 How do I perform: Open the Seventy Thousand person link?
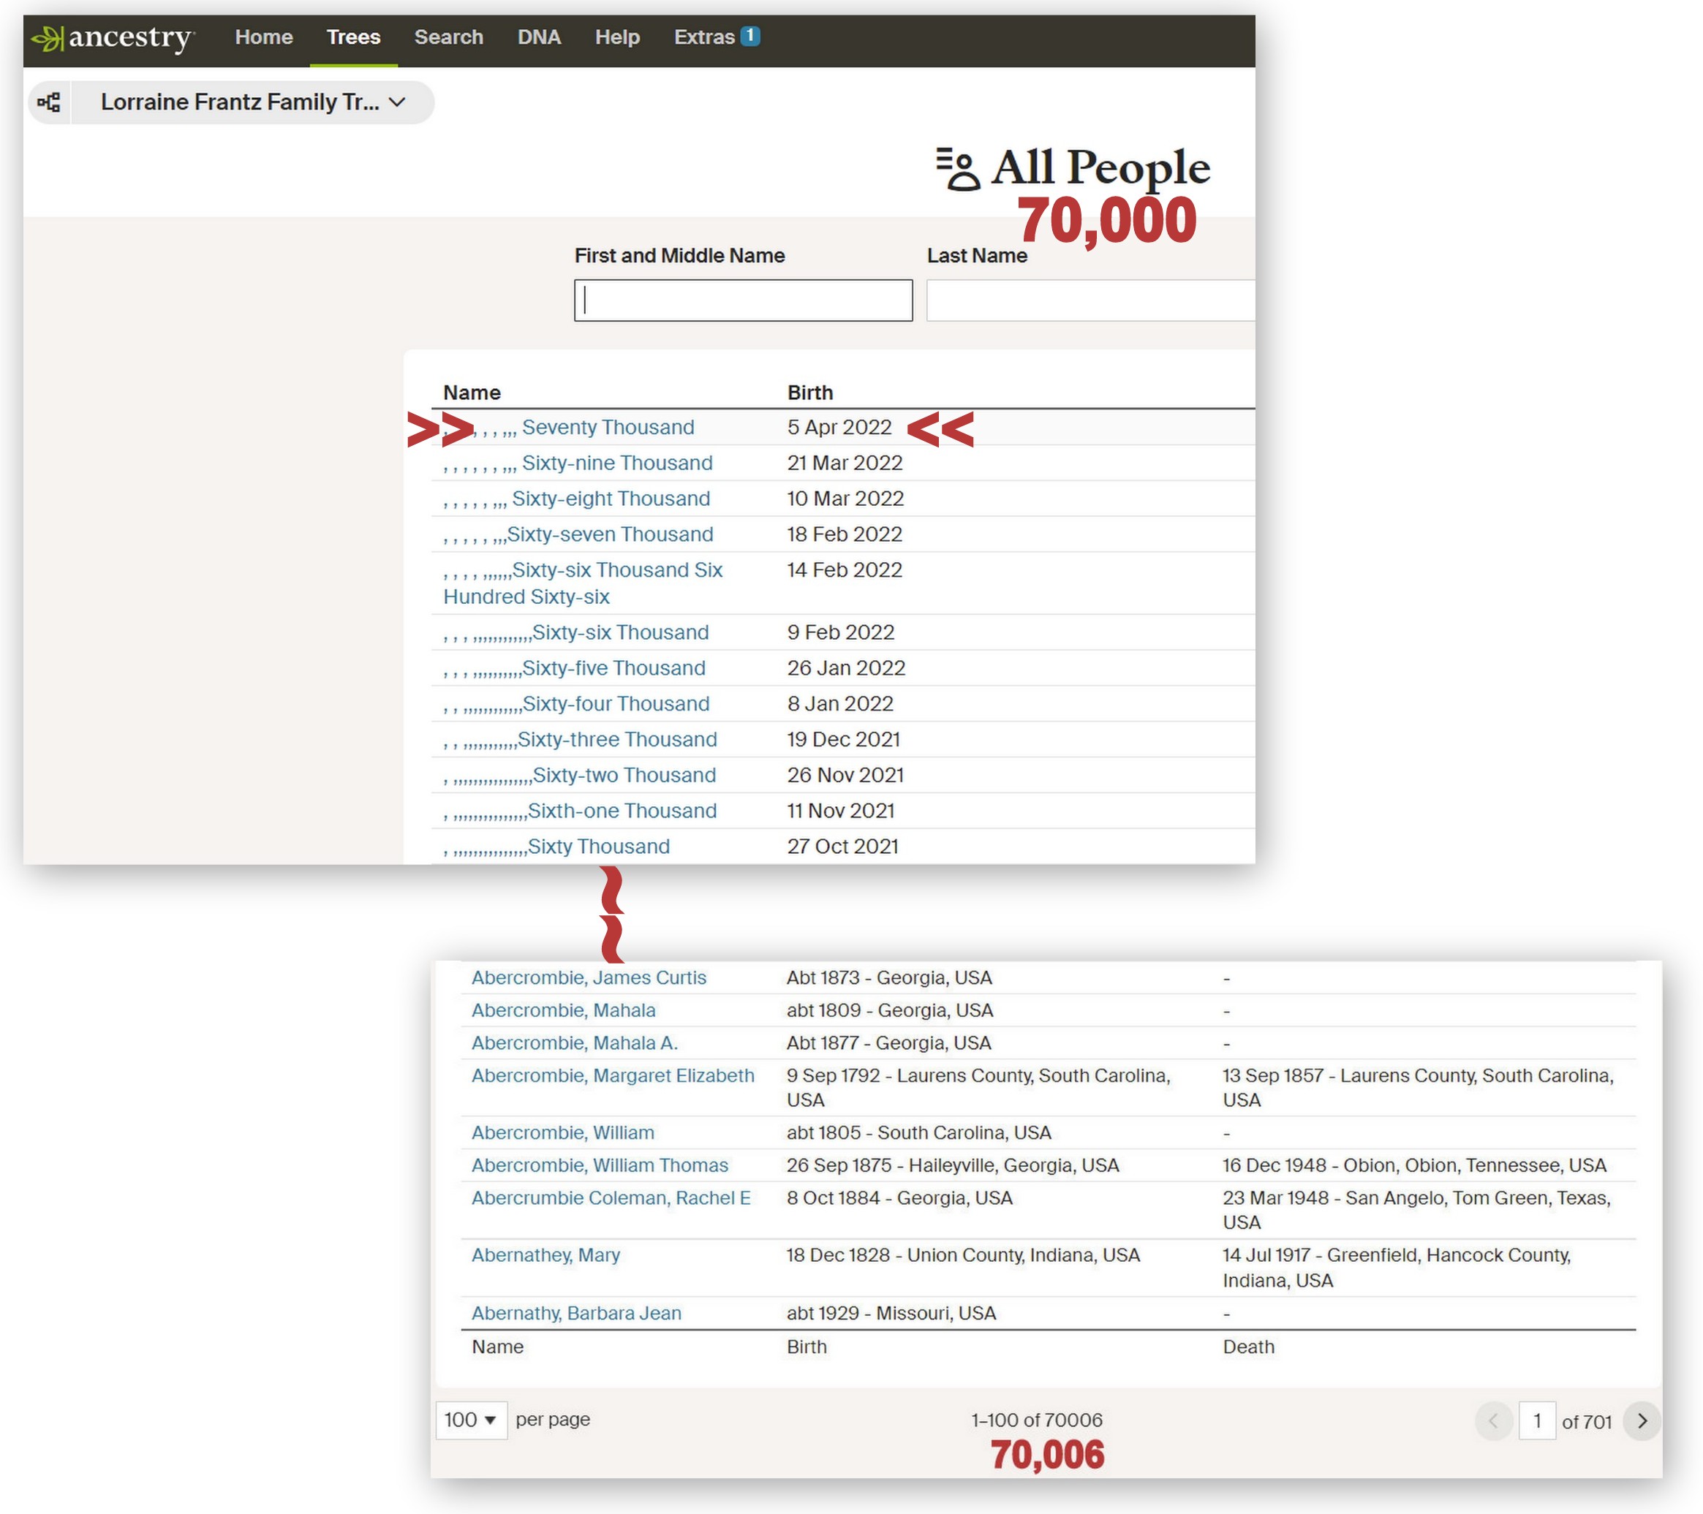pyautogui.click(x=608, y=427)
